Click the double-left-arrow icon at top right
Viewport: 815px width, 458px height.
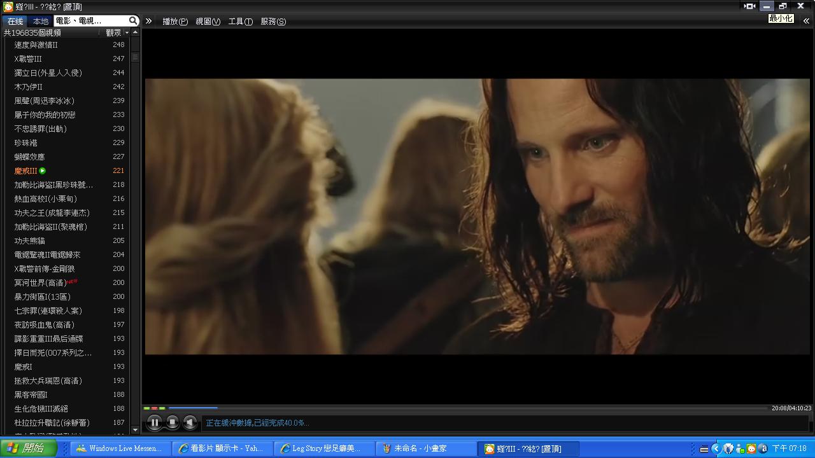tap(805, 21)
